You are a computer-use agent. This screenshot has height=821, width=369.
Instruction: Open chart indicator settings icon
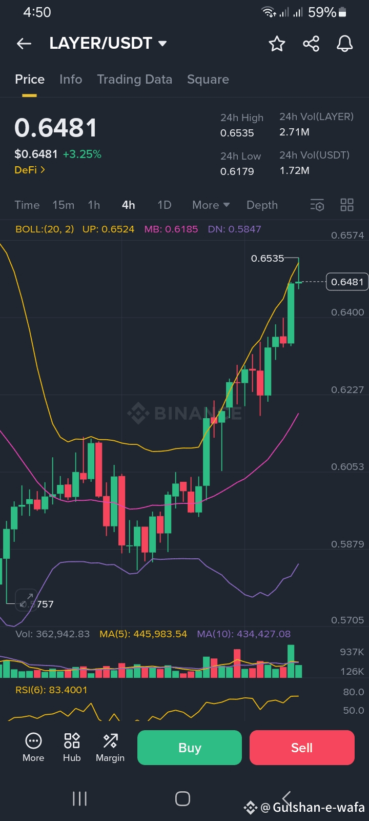[x=317, y=205]
